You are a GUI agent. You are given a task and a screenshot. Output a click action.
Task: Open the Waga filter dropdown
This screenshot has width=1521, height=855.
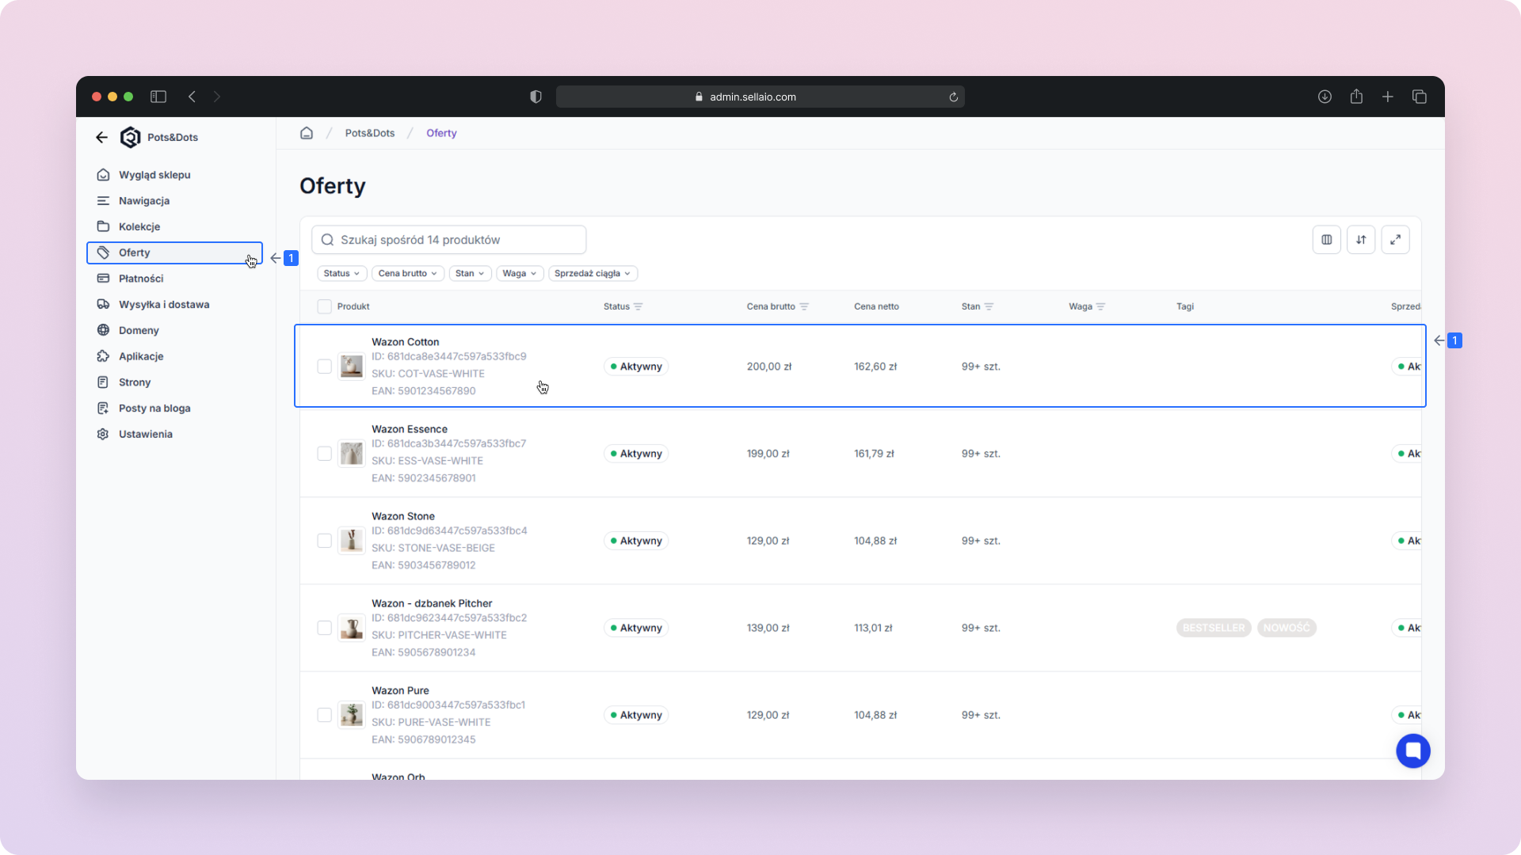519,273
